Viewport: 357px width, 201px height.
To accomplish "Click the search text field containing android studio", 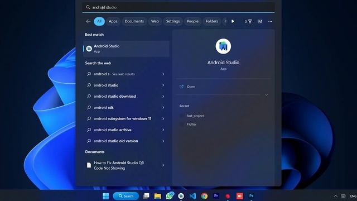I will click(x=178, y=7).
